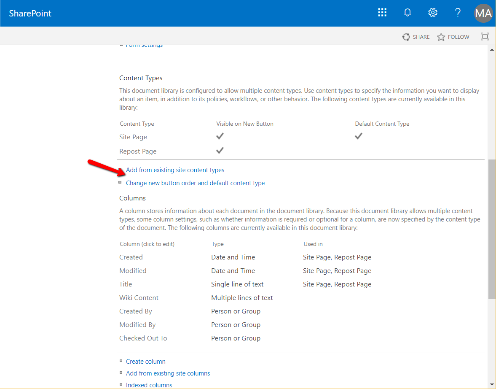Toggle Site Page visibility on New button
The width and height of the screenshot is (496, 389).
coord(220,136)
